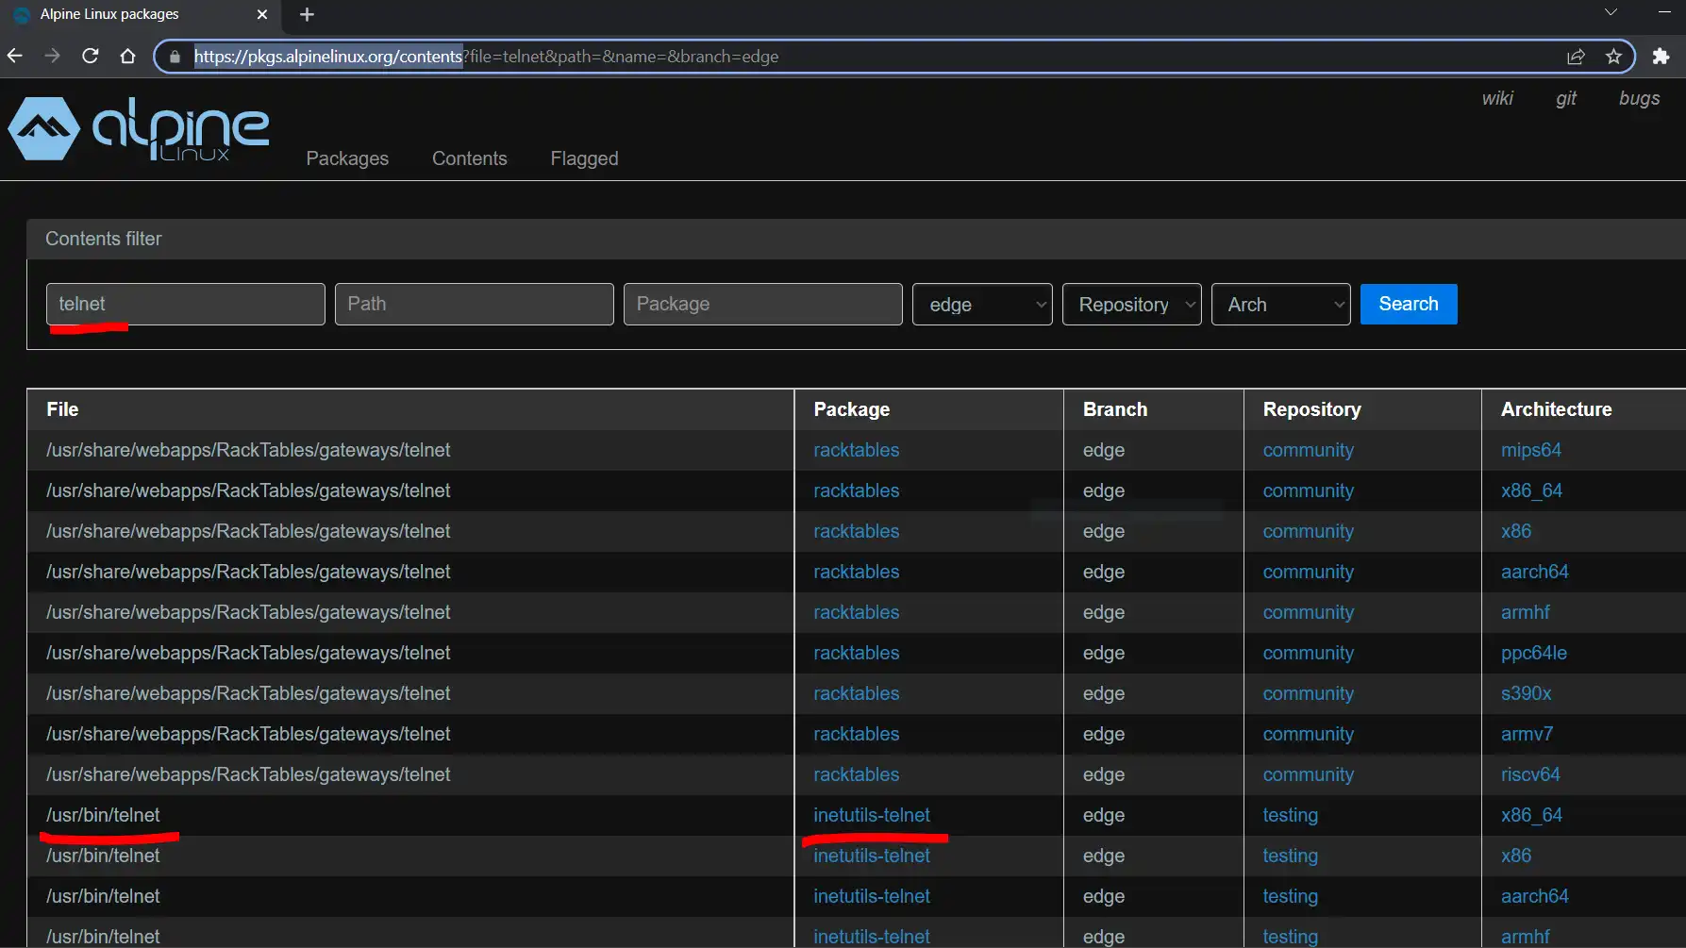Image resolution: width=1686 pixels, height=948 pixels.
Task: Expand the Arch dropdown
Action: 1281,305
